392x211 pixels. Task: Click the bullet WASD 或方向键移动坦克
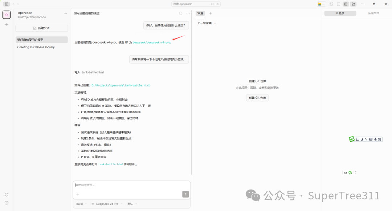(104, 100)
